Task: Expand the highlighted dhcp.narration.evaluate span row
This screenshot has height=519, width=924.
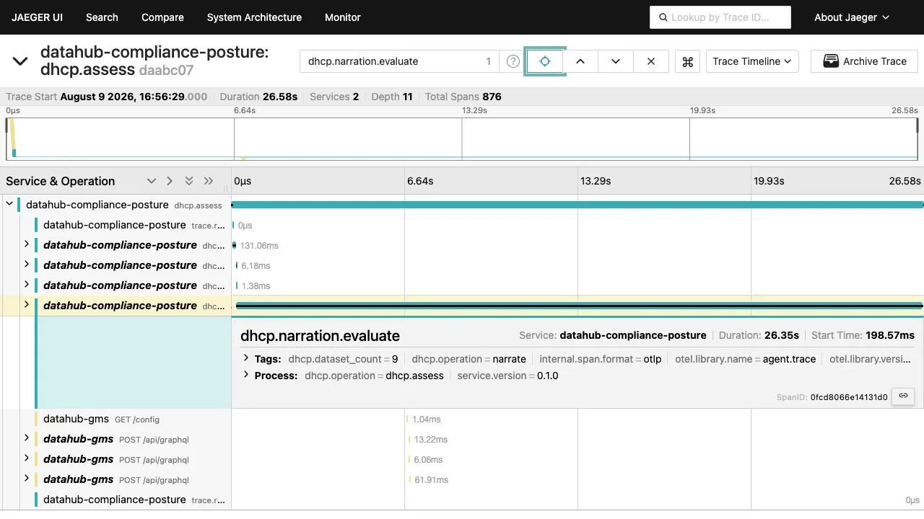Action: [x=27, y=305]
